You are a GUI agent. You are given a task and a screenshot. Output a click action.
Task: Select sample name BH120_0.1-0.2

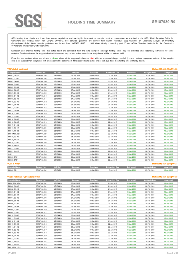(x=14, y=143)
